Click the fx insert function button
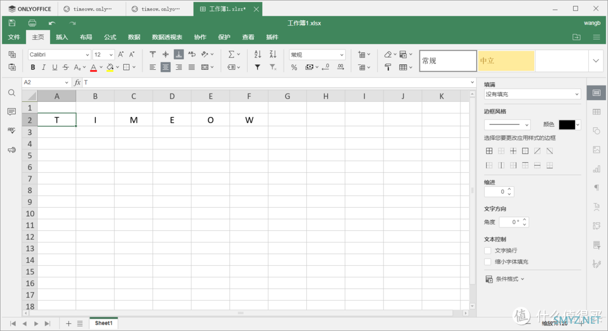The image size is (608, 331). [77, 83]
